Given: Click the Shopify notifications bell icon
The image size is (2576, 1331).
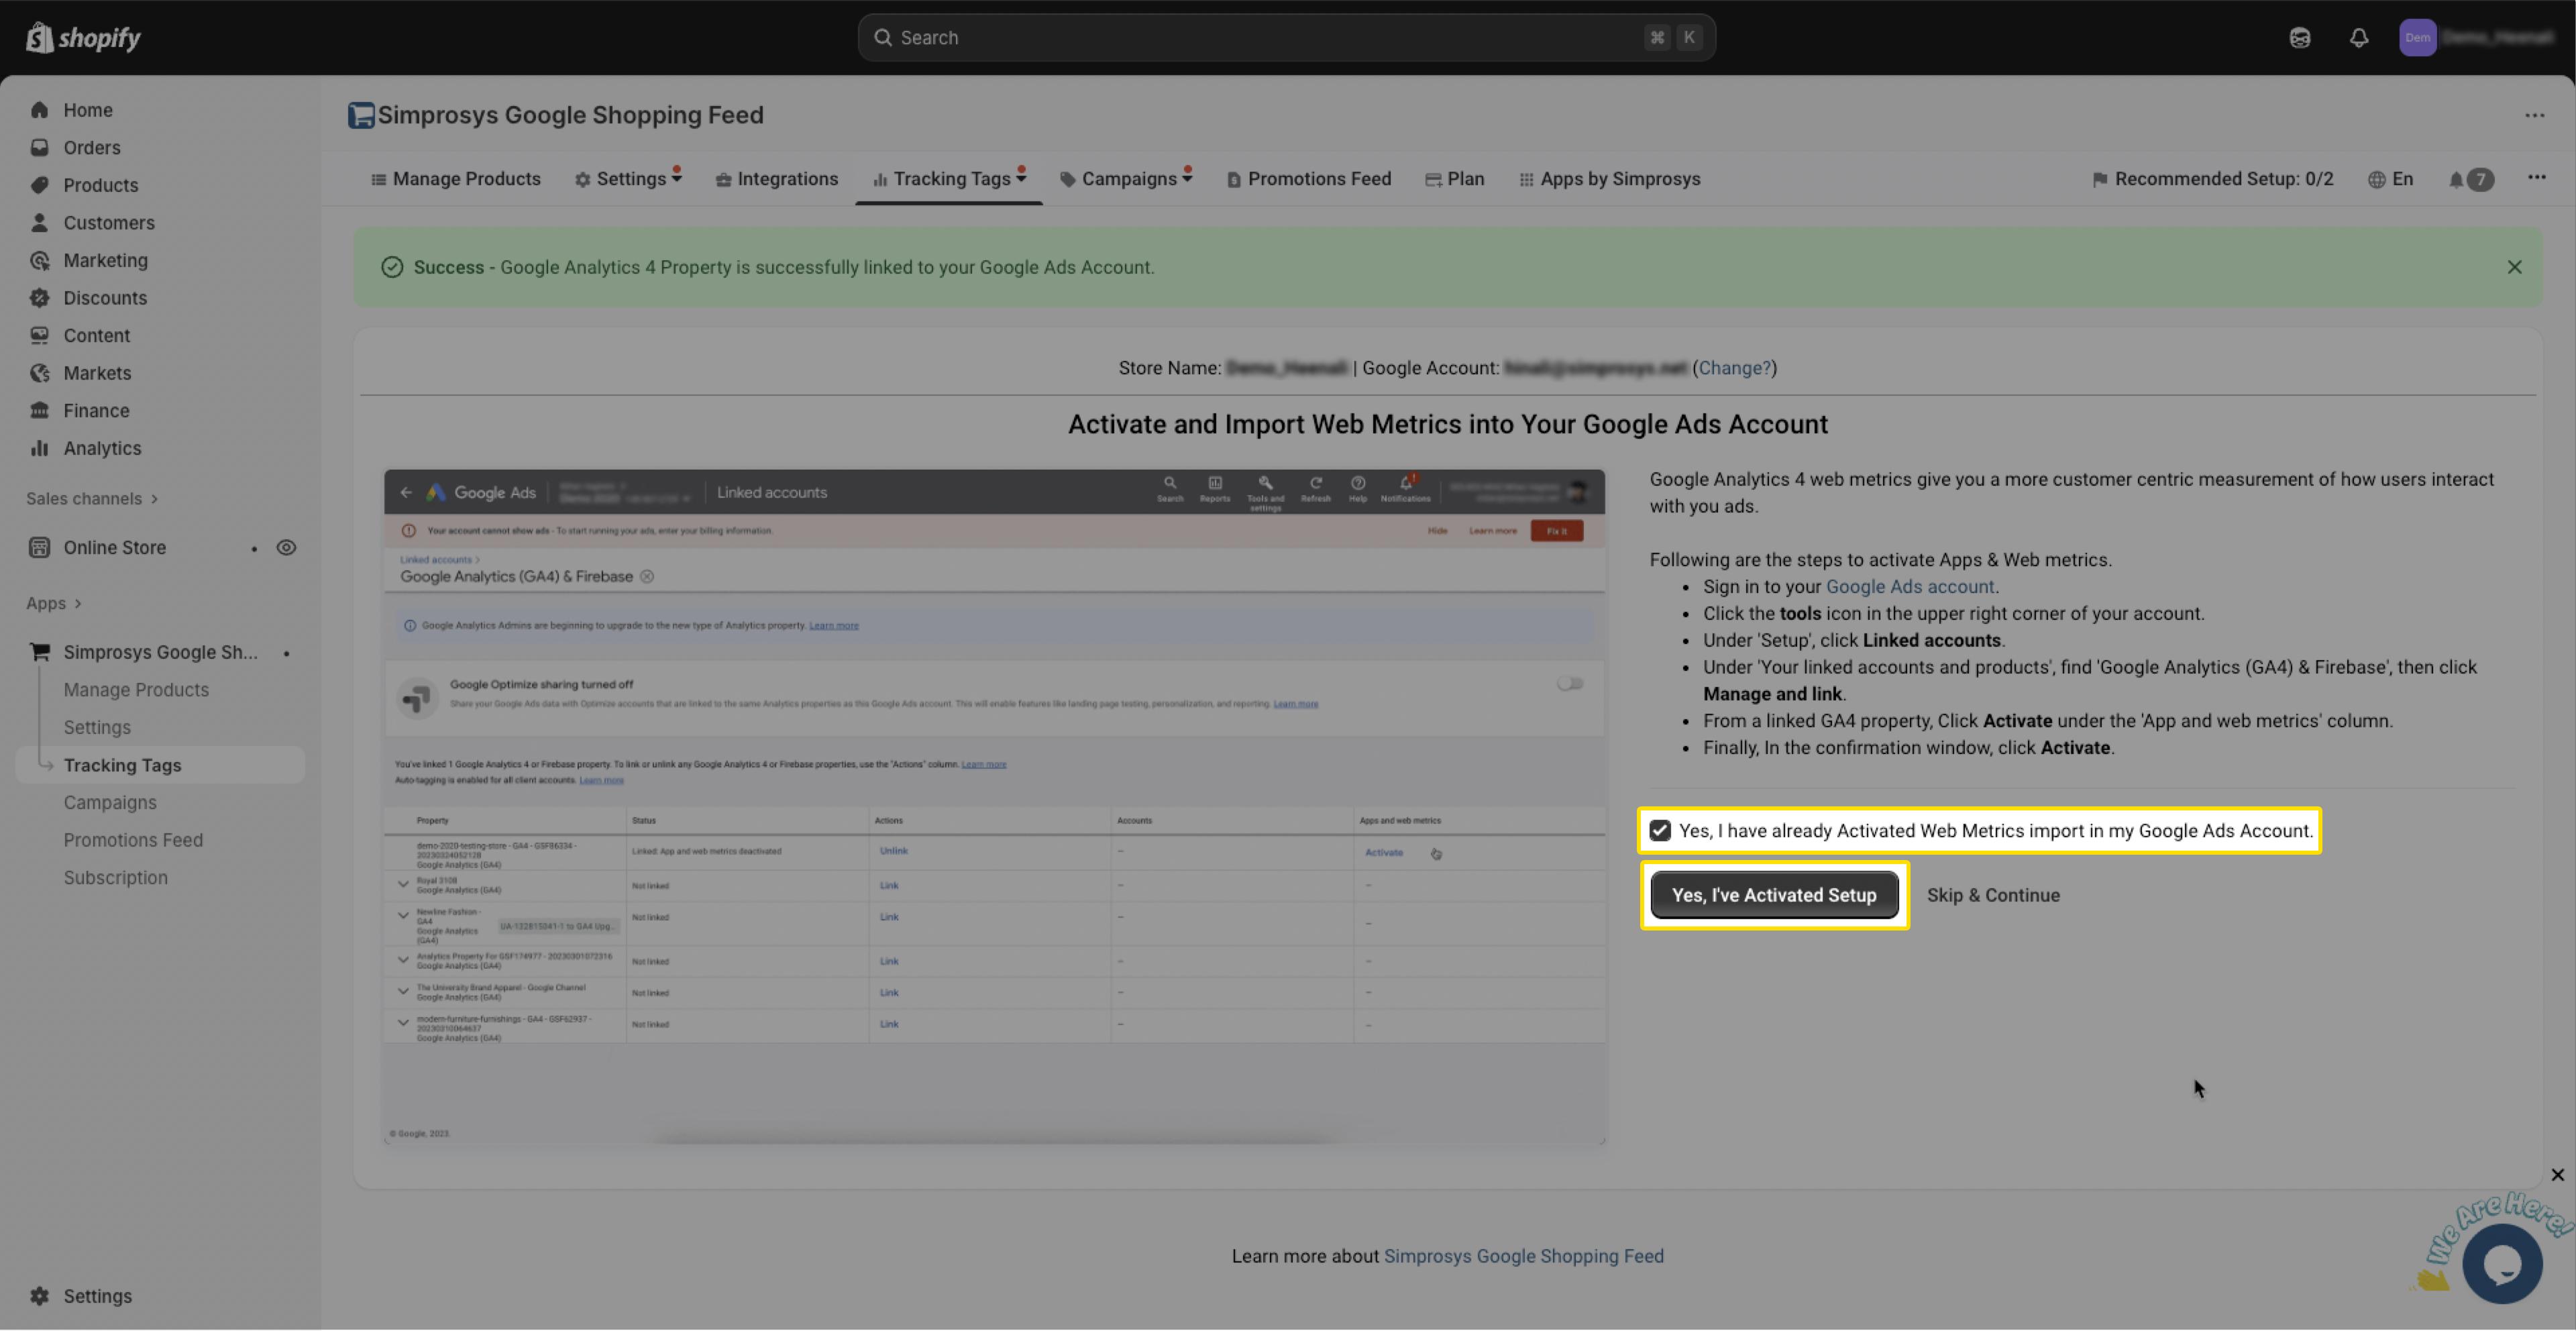Looking at the screenshot, I should 2358,38.
